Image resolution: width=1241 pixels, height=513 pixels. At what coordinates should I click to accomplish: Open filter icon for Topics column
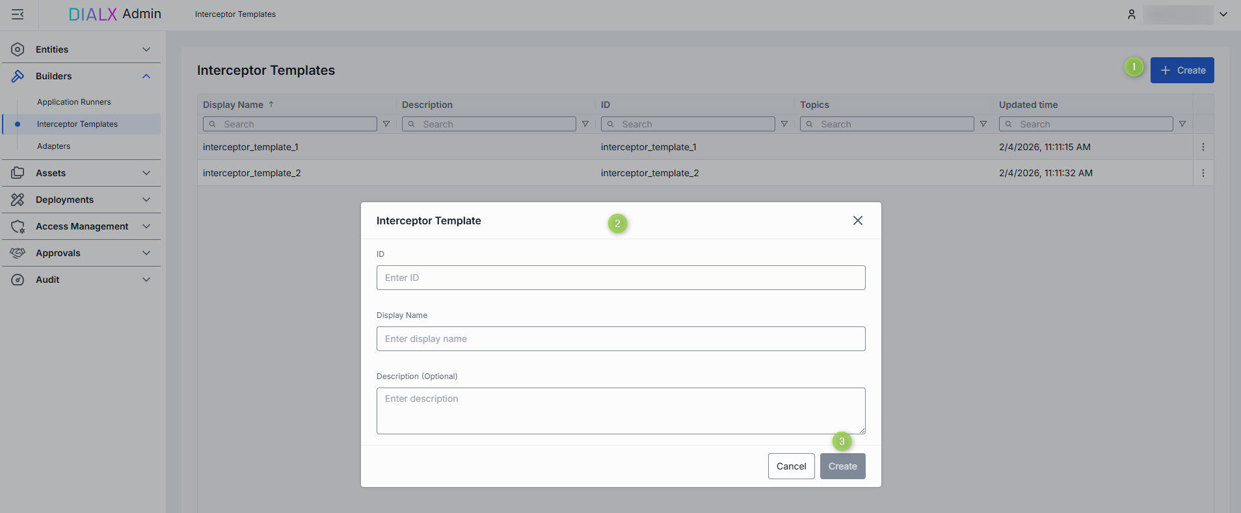tap(983, 124)
